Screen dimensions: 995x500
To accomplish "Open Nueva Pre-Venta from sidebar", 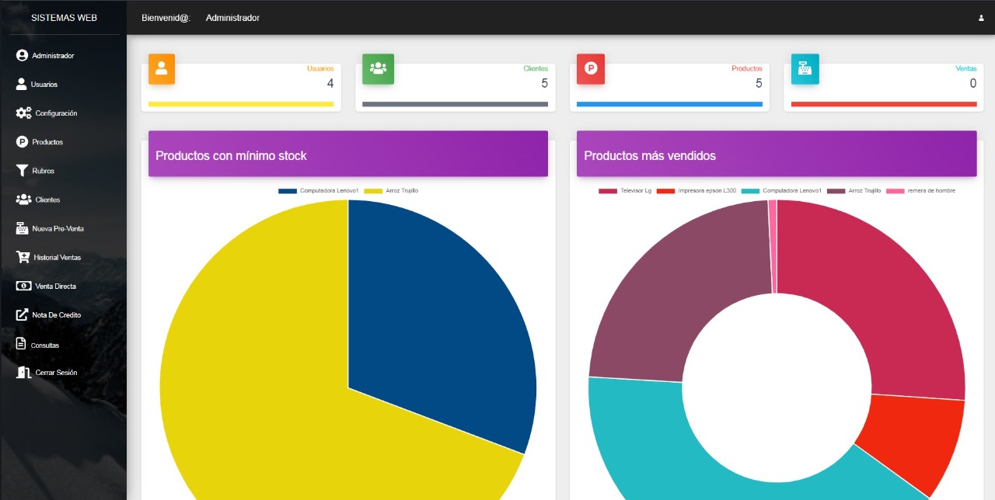I will pyautogui.click(x=58, y=229).
